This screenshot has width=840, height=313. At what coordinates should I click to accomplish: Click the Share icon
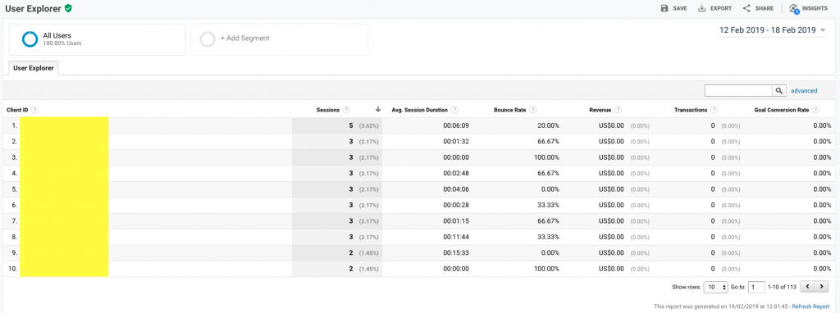[746, 8]
